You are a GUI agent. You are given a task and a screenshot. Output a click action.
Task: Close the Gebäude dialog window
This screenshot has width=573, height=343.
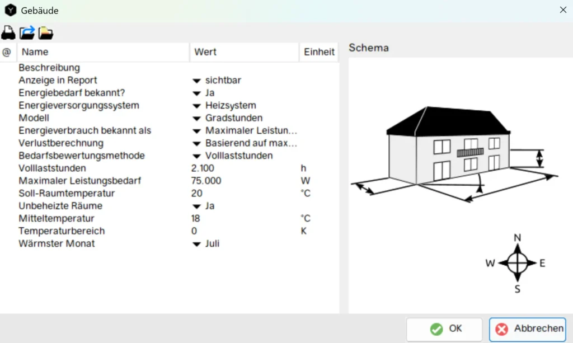click(x=563, y=10)
